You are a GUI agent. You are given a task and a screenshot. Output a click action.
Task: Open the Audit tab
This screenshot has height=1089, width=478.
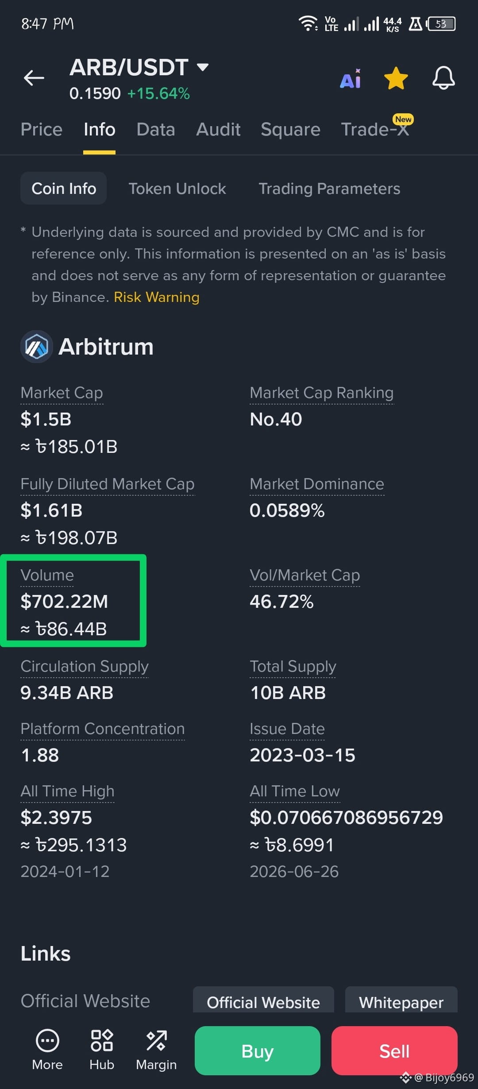click(218, 130)
